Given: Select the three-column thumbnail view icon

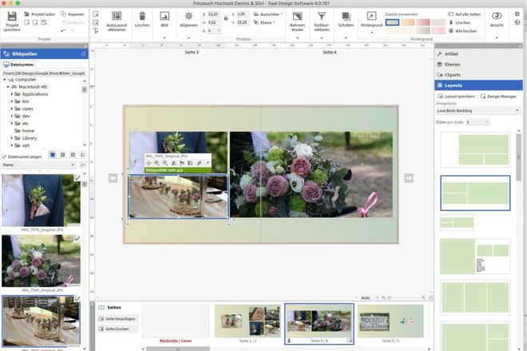Looking at the screenshot, I should tap(73, 155).
